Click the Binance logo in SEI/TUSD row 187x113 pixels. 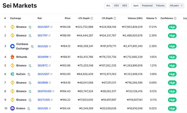pyautogui.click(x=12, y=100)
